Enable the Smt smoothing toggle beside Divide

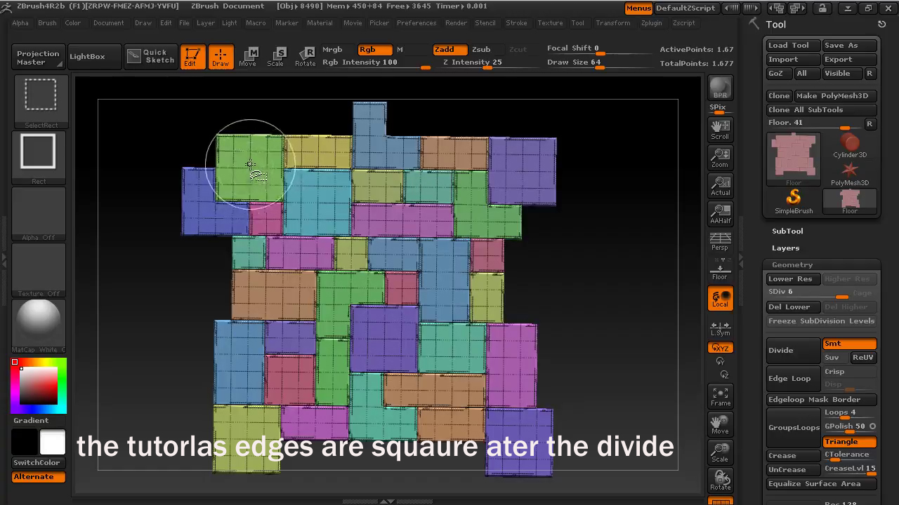click(849, 344)
